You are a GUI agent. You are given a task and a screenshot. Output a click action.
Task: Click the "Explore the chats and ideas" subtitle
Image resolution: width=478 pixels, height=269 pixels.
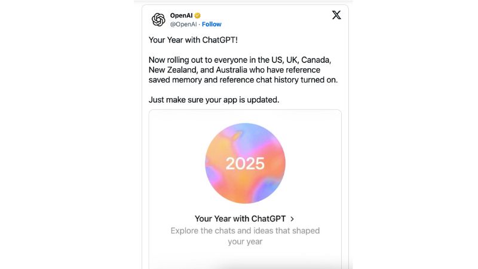tap(245, 231)
